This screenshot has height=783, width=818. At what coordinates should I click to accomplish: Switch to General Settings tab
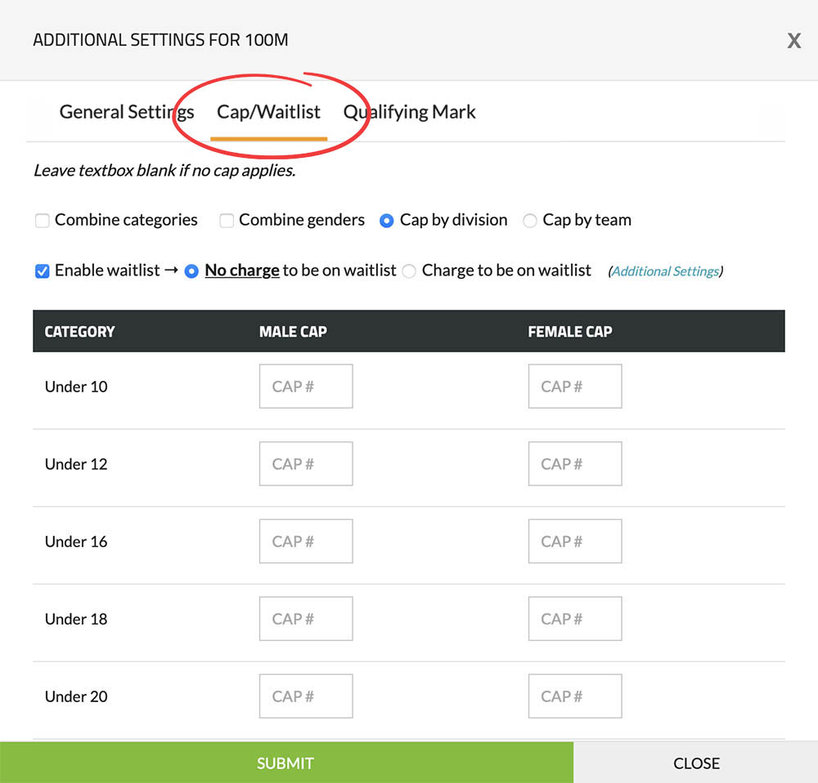127,112
